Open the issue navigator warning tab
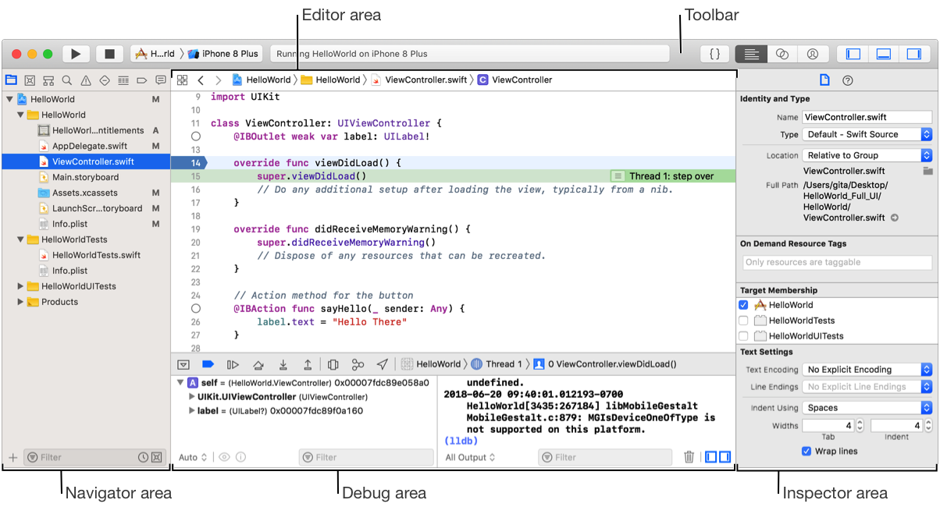The width and height of the screenshot is (940, 507). coord(86,80)
